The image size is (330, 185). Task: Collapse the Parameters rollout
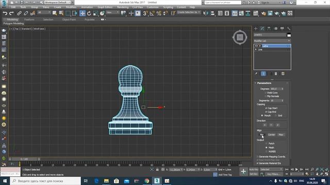[x=264, y=83]
